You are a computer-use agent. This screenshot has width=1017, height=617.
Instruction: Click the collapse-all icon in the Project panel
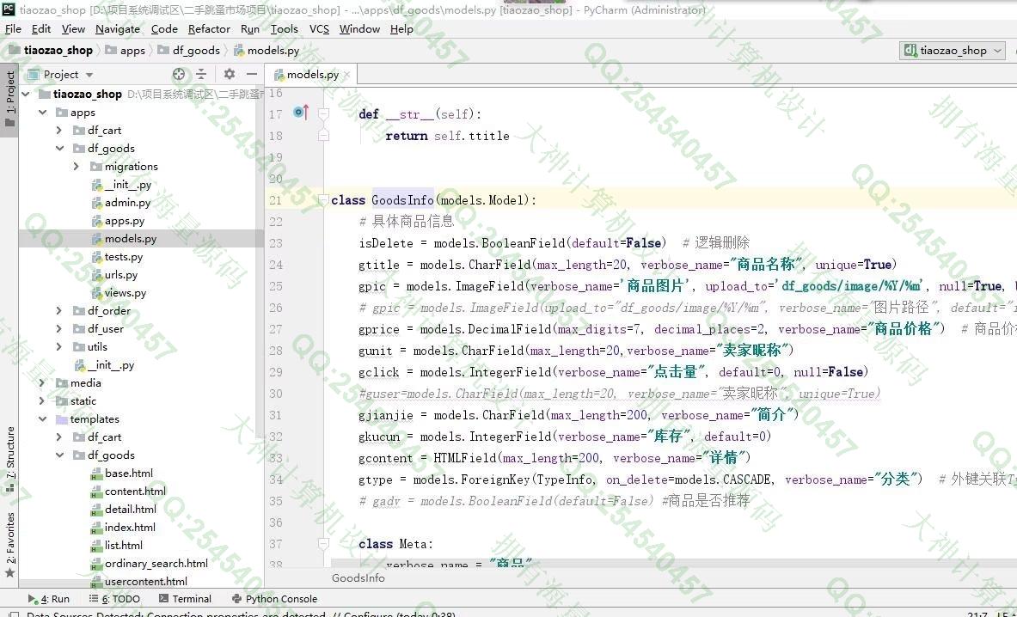tap(201, 74)
